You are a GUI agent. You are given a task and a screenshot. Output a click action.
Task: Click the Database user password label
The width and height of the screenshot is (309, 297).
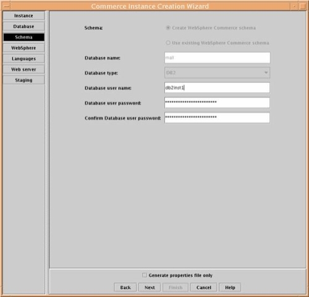[x=113, y=103]
